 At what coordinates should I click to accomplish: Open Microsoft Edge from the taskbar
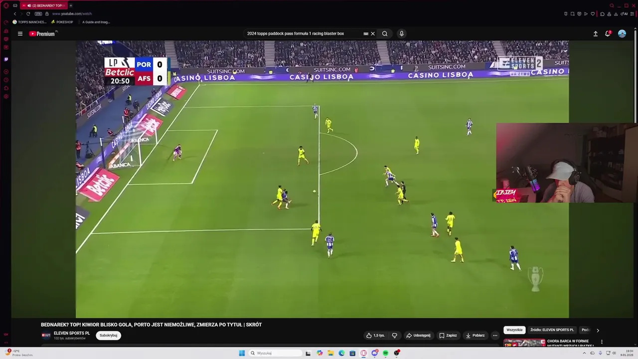pyautogui.click(x=341, y=353)
